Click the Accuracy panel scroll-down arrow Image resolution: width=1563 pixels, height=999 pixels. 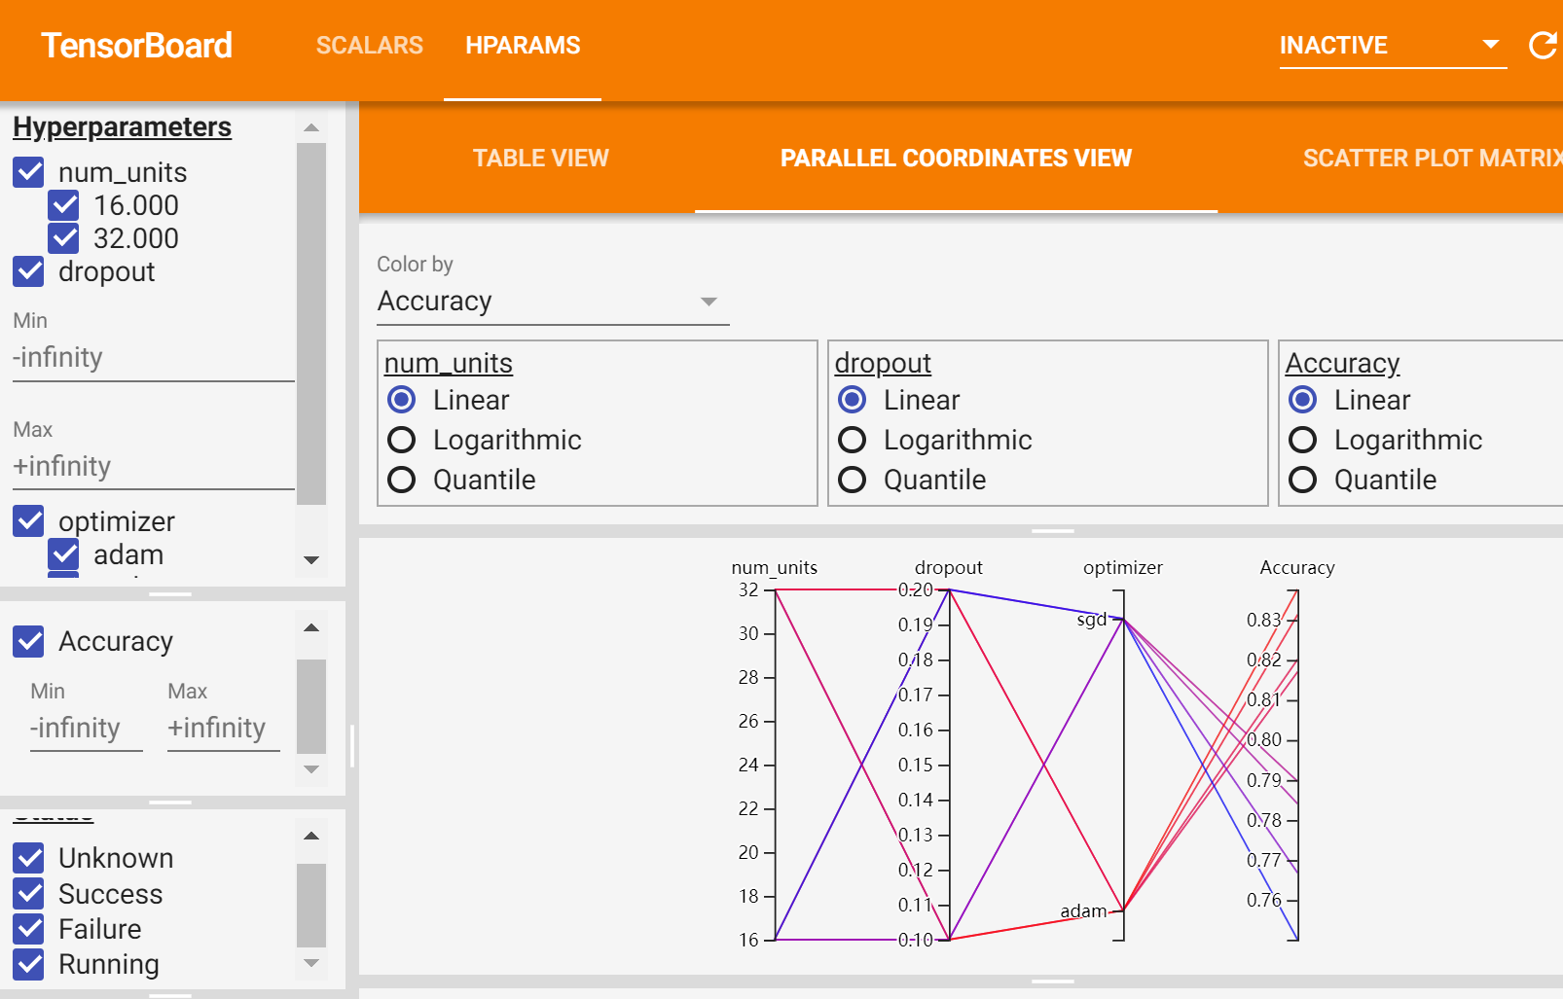311,769
